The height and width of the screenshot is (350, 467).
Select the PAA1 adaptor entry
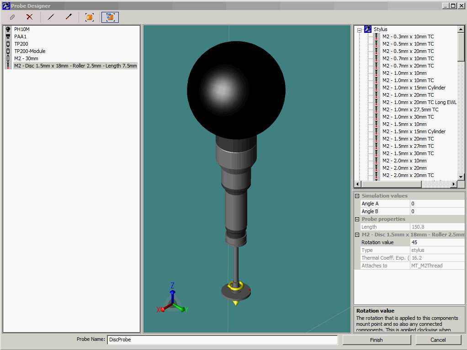[x=20, y=37]
